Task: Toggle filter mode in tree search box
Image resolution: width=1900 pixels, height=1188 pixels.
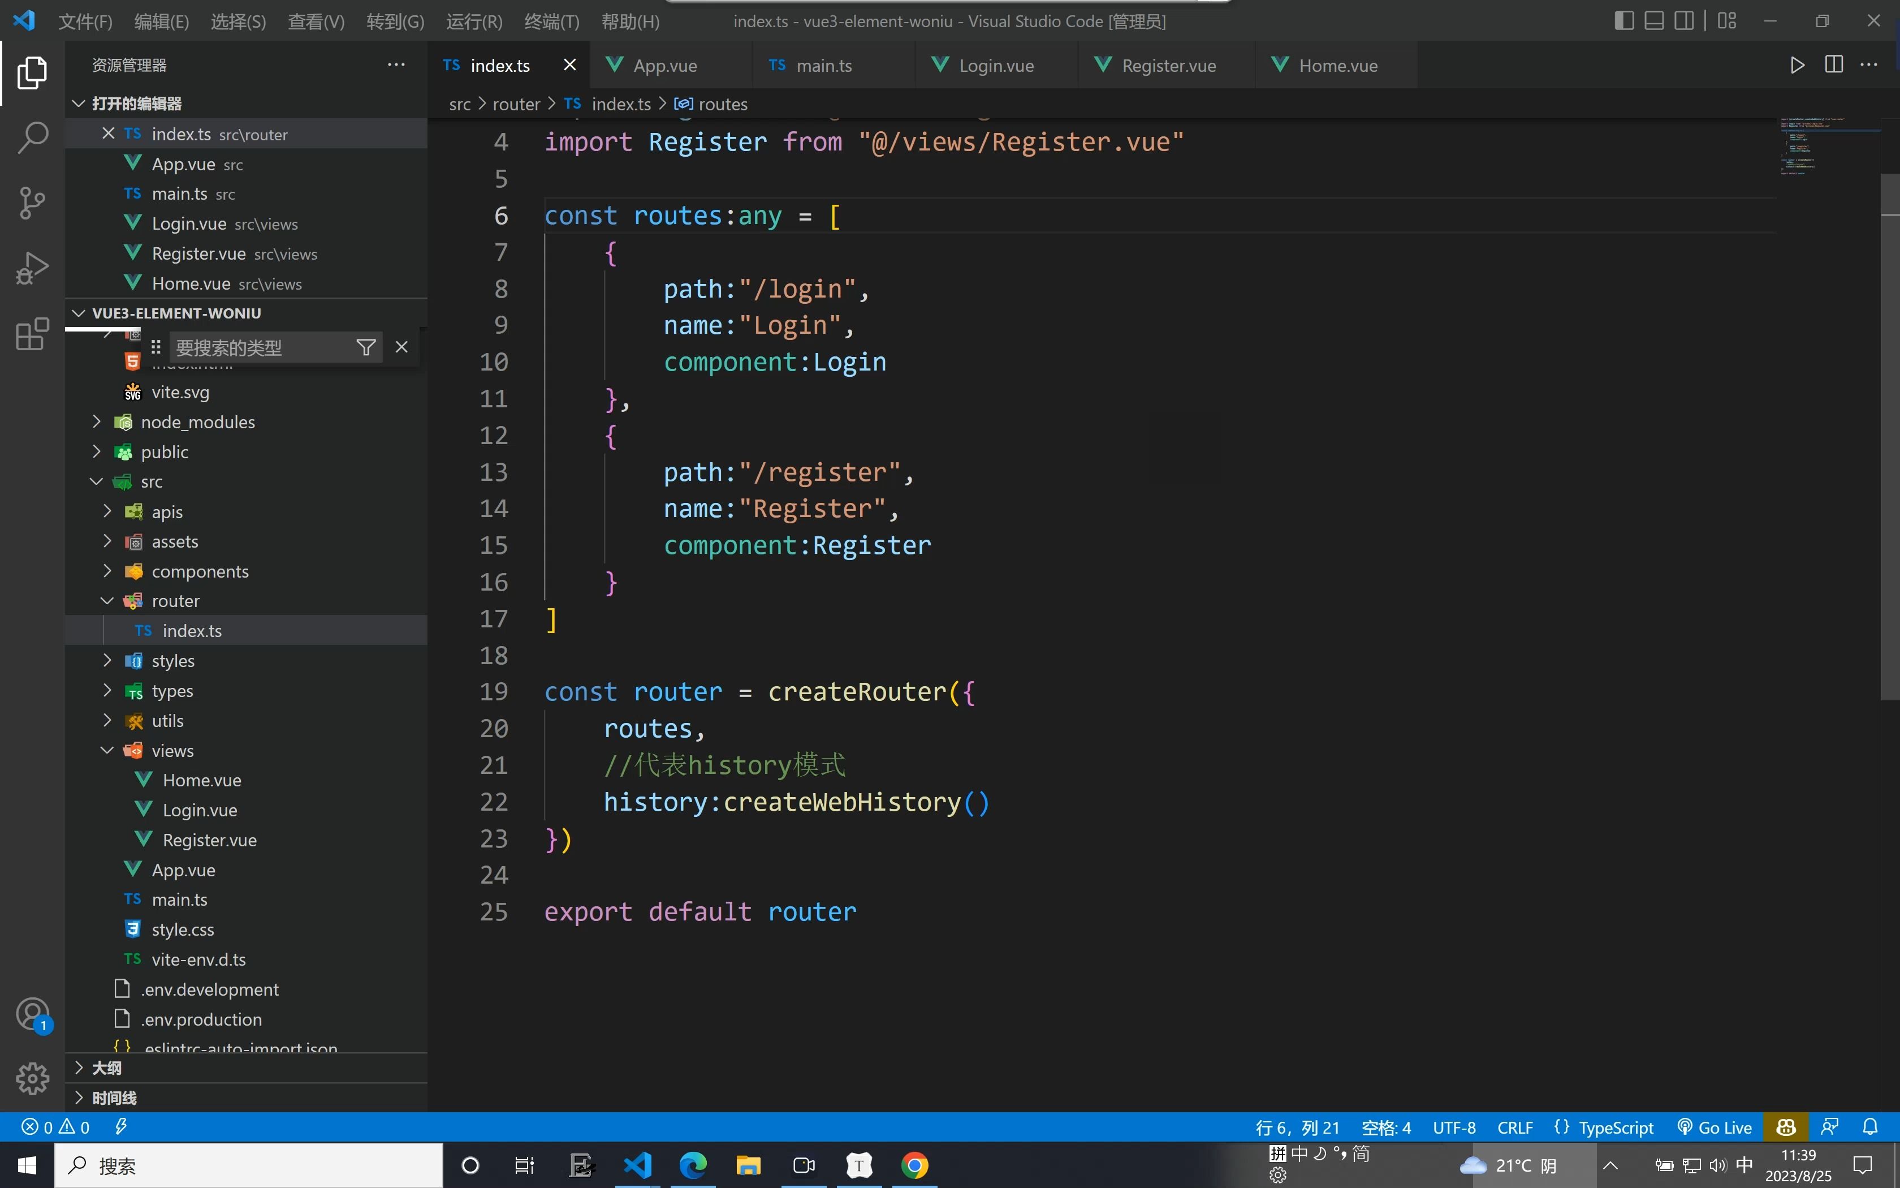Action: tap(366, 347)
